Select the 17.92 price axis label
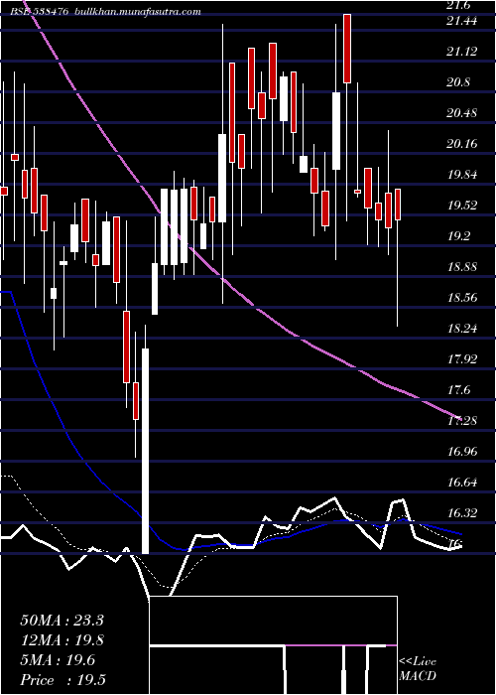Screen dimensions: 496x695 coord(462,359)
